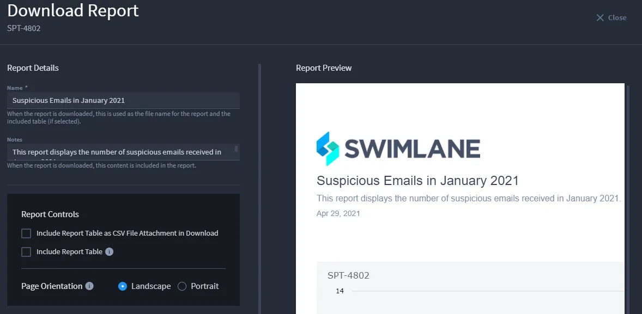Click the info icon beside Include Report Table

click(x=110, y=252)
